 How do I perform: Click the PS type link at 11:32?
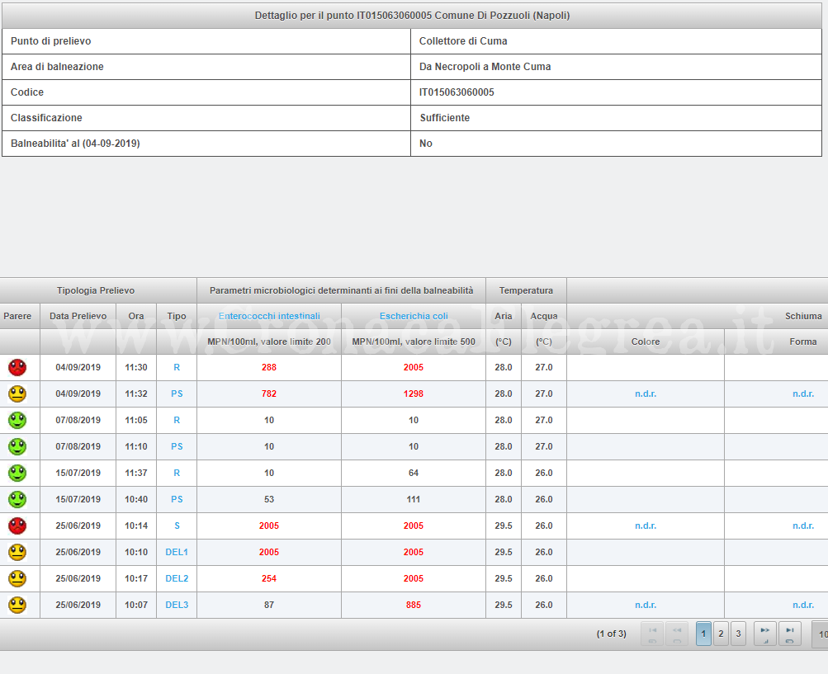point(177,394)
